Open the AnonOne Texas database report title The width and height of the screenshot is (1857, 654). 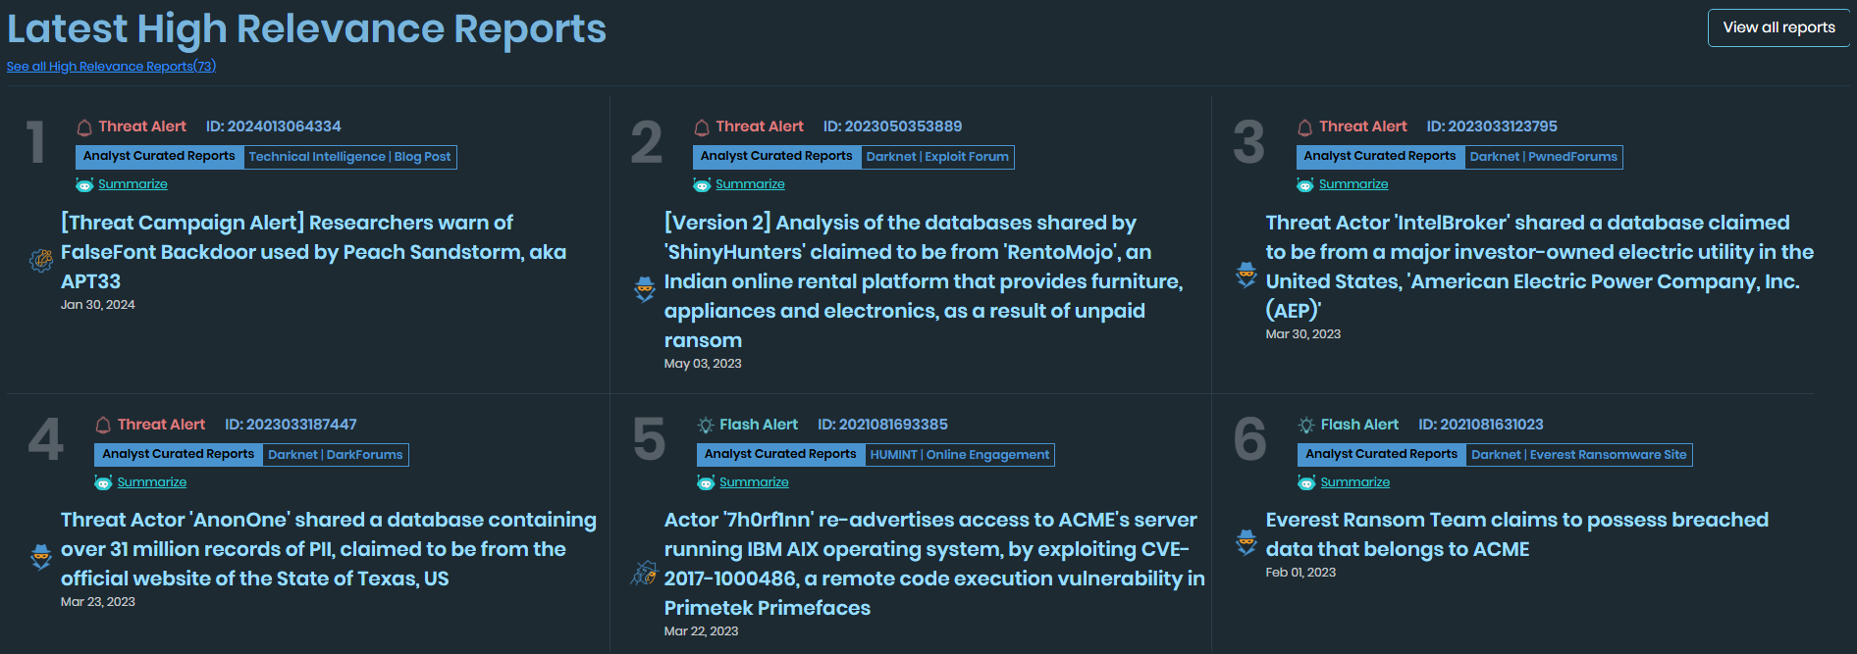point(329,549)
